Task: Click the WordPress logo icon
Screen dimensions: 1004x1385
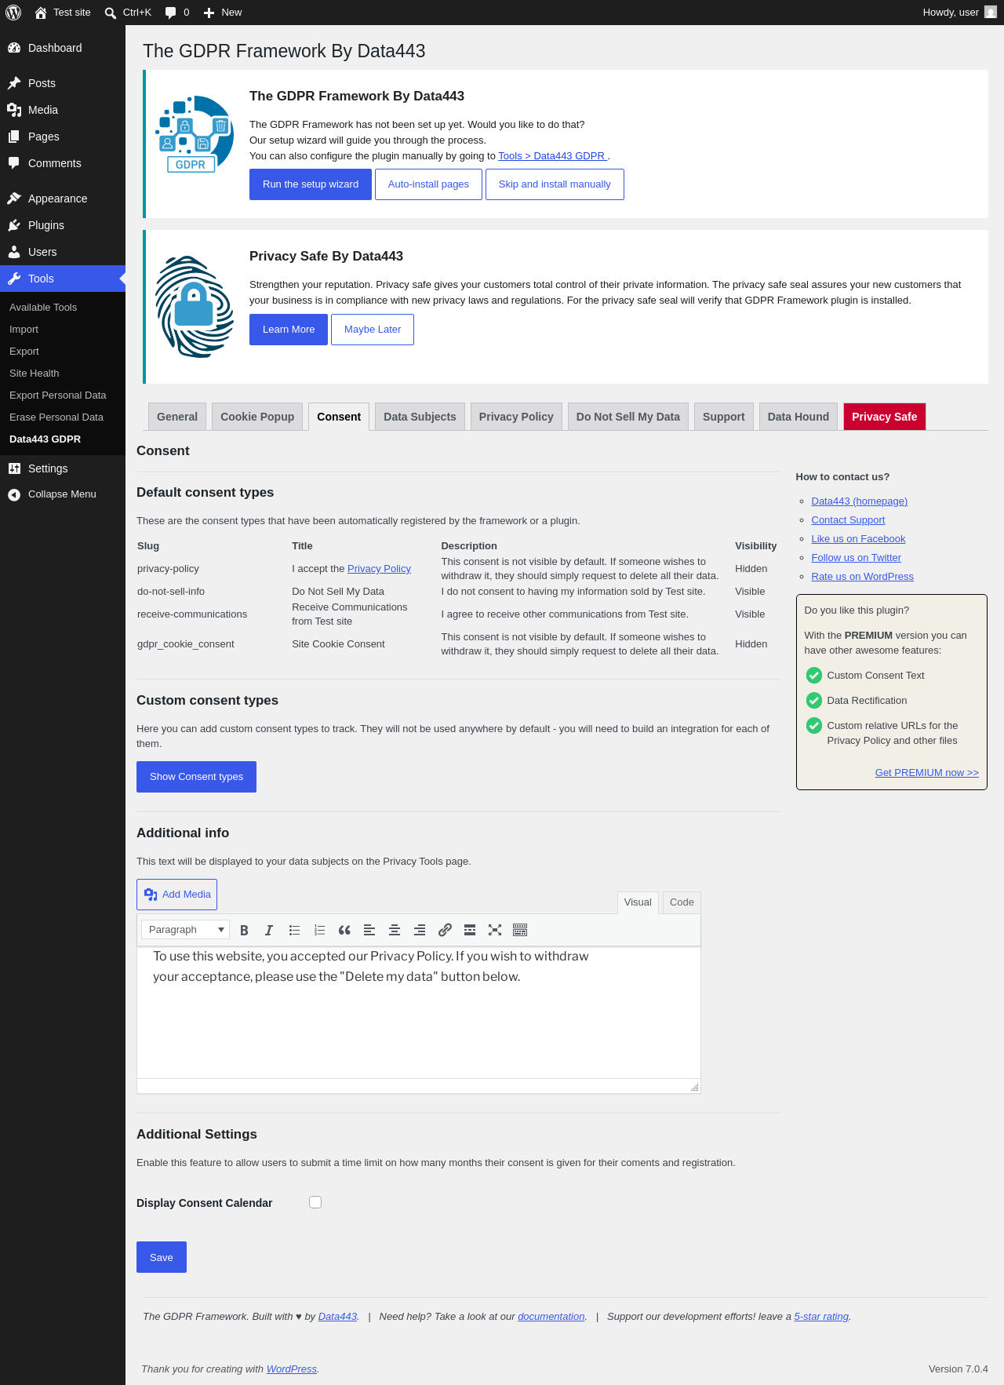Action: pos(13,13)
